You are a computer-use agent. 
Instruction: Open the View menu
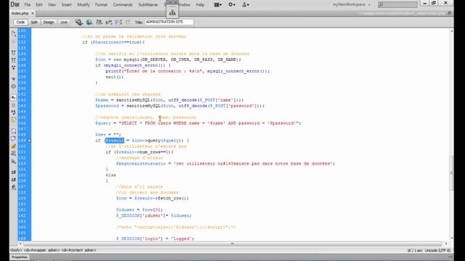[52, 5]
